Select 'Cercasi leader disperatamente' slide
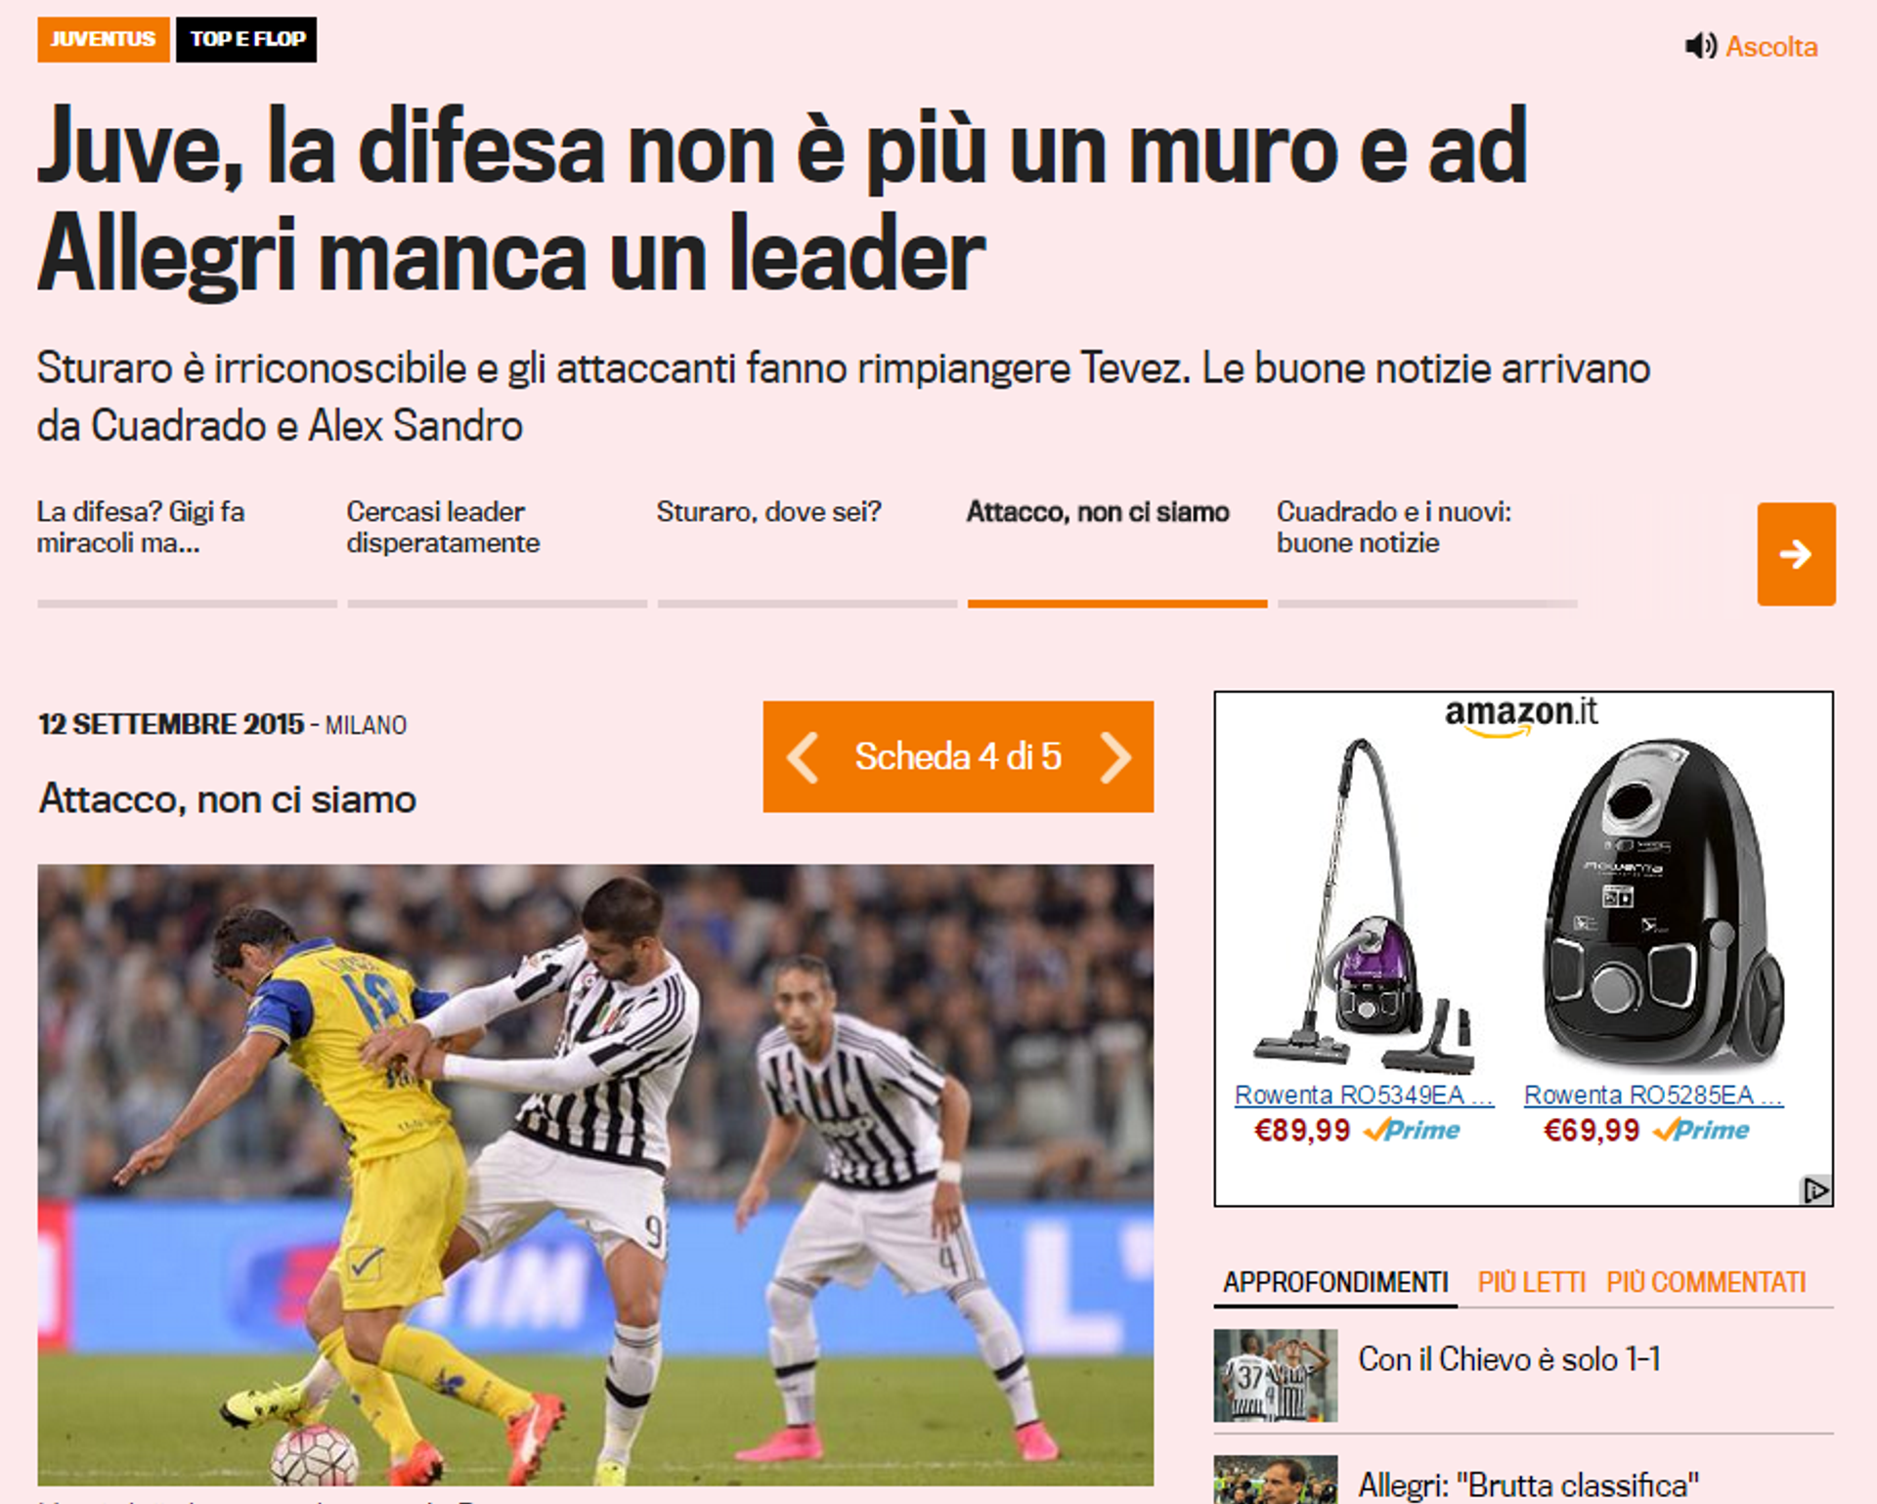Screen dimensions: 1877x1504 point(443,527)
